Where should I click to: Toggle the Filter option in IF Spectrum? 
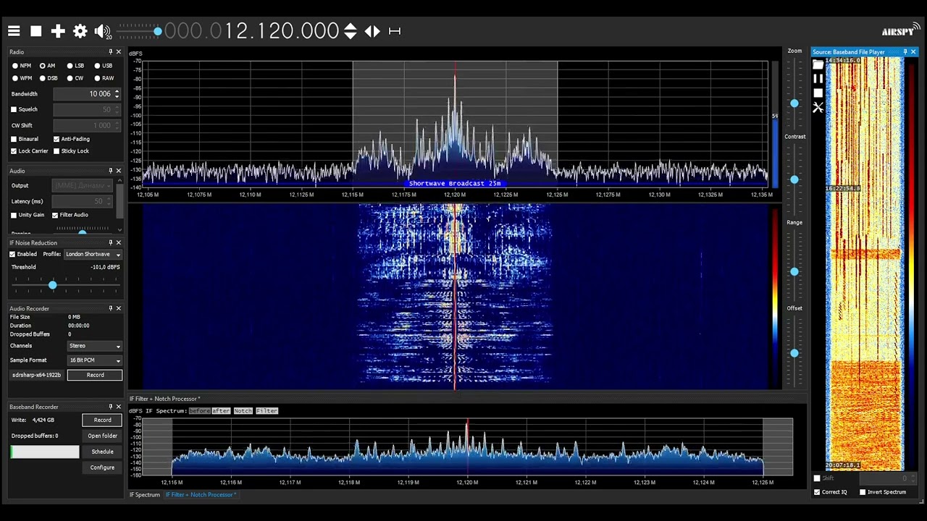coord(267,411)
